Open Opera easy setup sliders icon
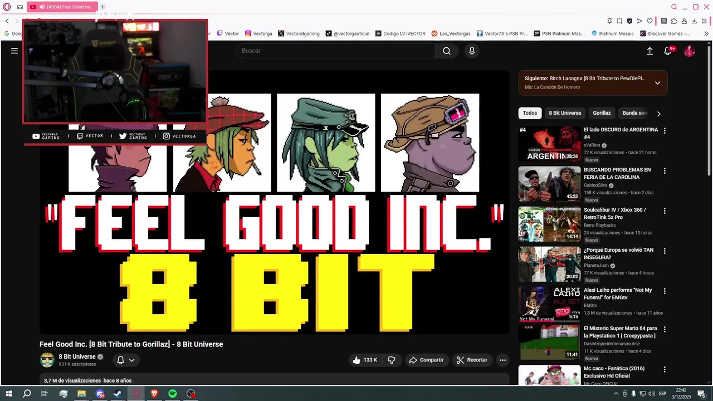This screenshot has height=401, width=713. pos(705,21)
